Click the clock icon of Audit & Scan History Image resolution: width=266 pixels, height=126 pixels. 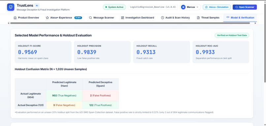point(162,17)
